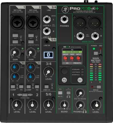Click the PHONES volume knob
Screen dimensions: 113x123
pos(80,105)
